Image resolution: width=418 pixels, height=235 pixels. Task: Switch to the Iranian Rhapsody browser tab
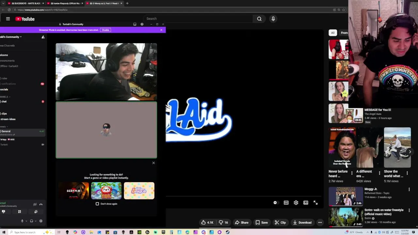point(65,3)
